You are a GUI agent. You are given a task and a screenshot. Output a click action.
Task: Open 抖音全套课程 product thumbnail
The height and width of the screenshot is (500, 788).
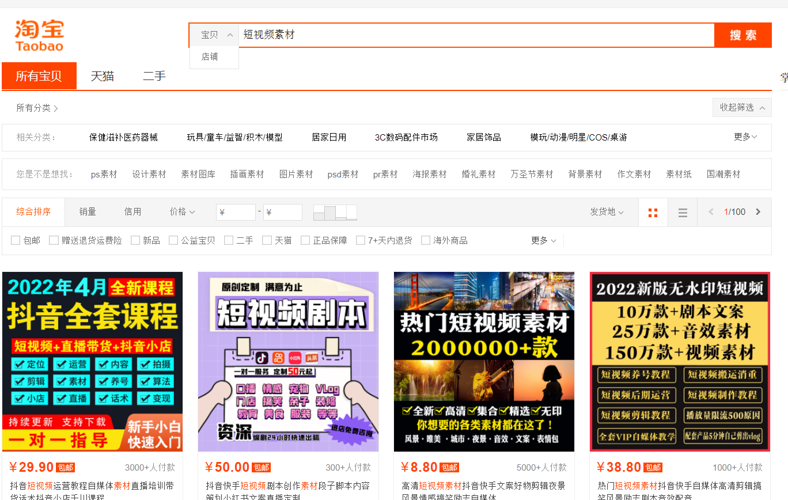click(x=92, y=362)
